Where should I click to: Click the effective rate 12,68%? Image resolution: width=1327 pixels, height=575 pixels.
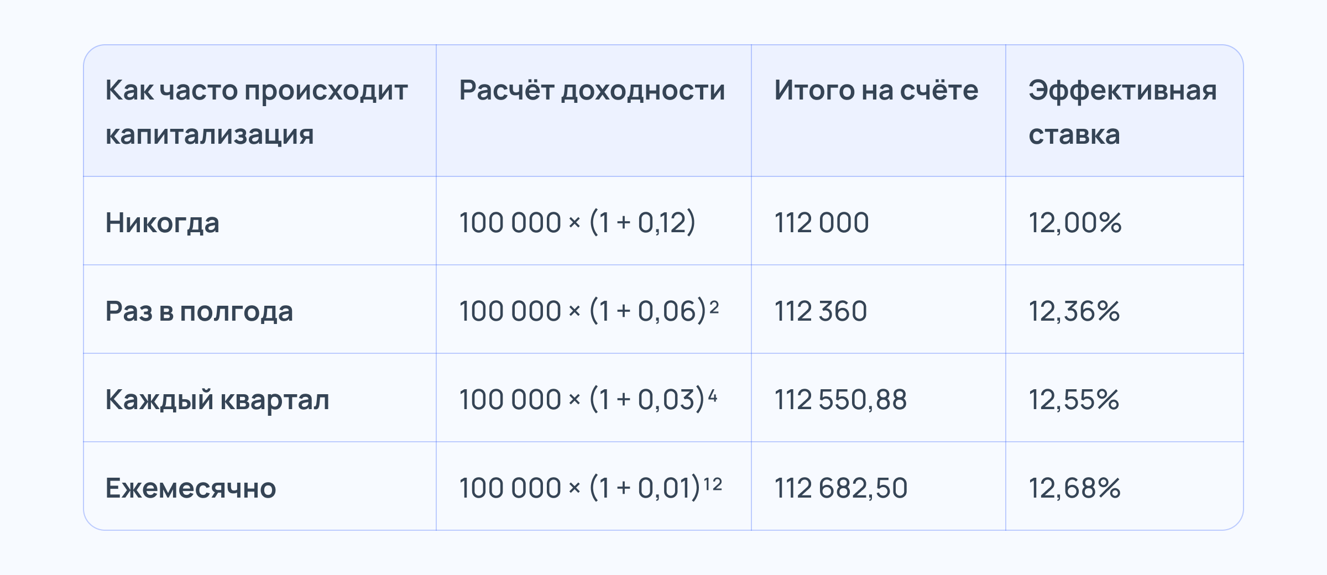point(1074,488)
